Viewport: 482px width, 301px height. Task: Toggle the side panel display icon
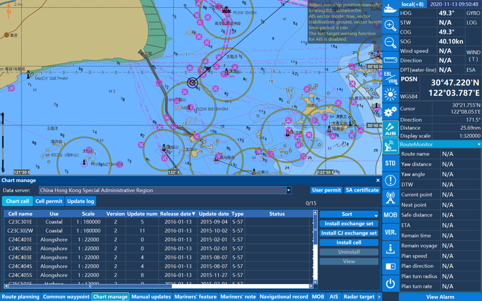(390, 267)
